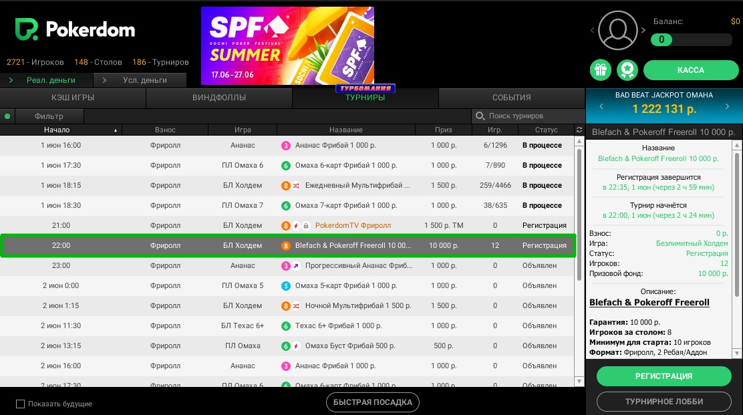
Task: Switch to Реал. деньги mode
Action: [x=47, y=80]
